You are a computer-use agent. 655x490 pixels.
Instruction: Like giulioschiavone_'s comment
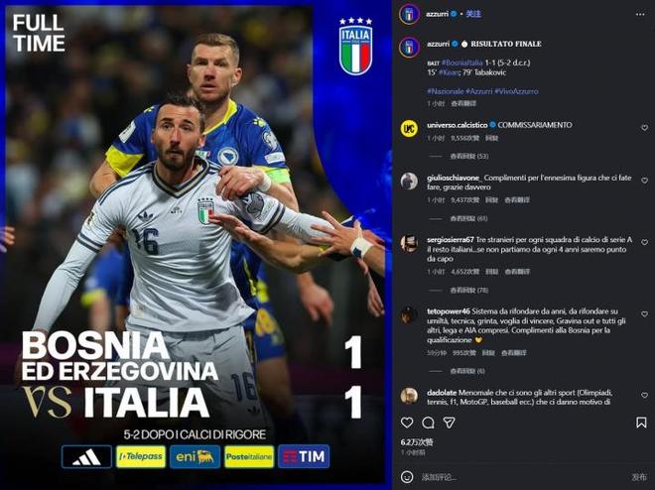(644, 181)
